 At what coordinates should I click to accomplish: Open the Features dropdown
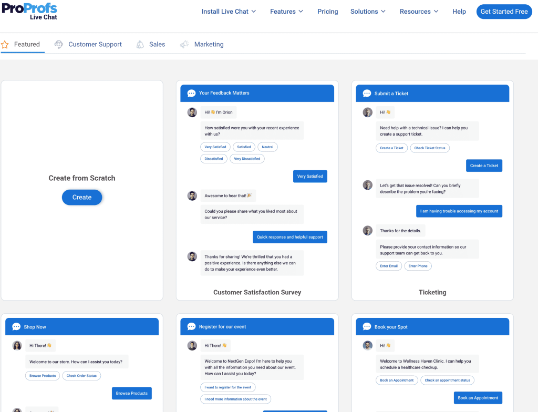286,11
